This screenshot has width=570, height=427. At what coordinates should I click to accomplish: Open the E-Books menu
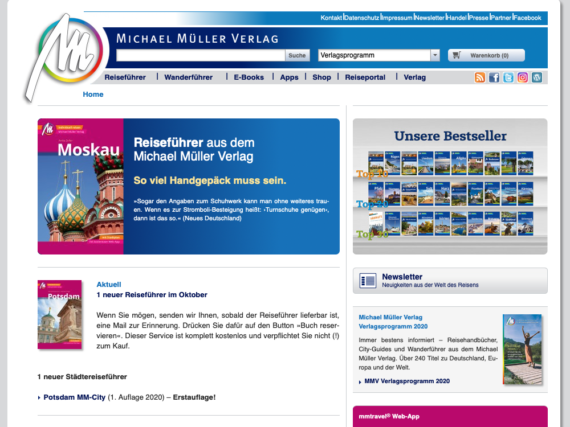(x=249, y=77)
